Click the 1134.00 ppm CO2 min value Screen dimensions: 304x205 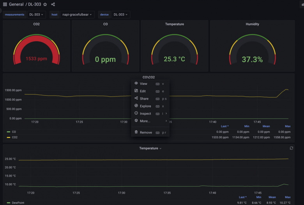tap(240, 137)
